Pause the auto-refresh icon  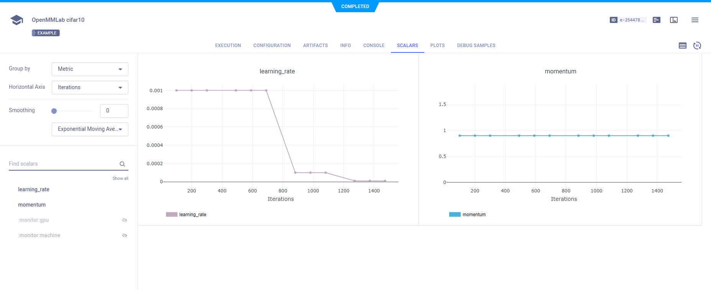click(x=697, y=46)
